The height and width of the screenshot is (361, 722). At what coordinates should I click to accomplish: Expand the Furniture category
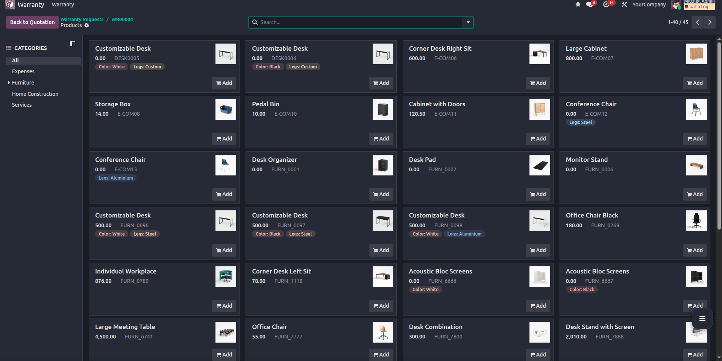(8, 83)
